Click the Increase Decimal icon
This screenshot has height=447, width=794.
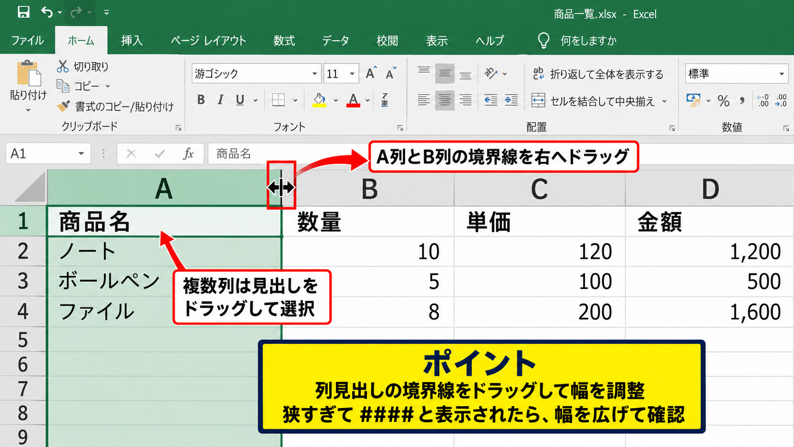pos(763,100)
